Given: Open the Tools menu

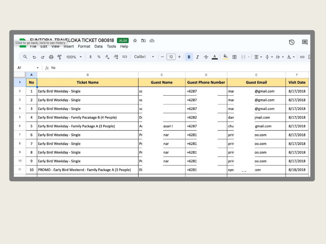Looking at the screenshot, I should tap(111, 47).
